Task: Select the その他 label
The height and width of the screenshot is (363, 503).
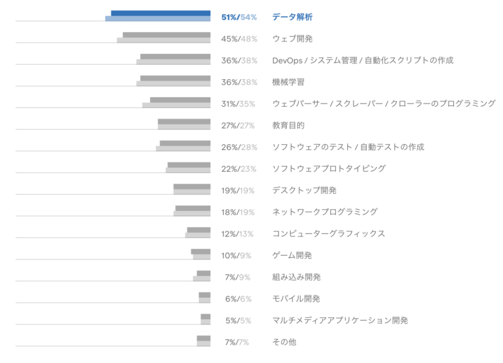Action: [284, 342]
